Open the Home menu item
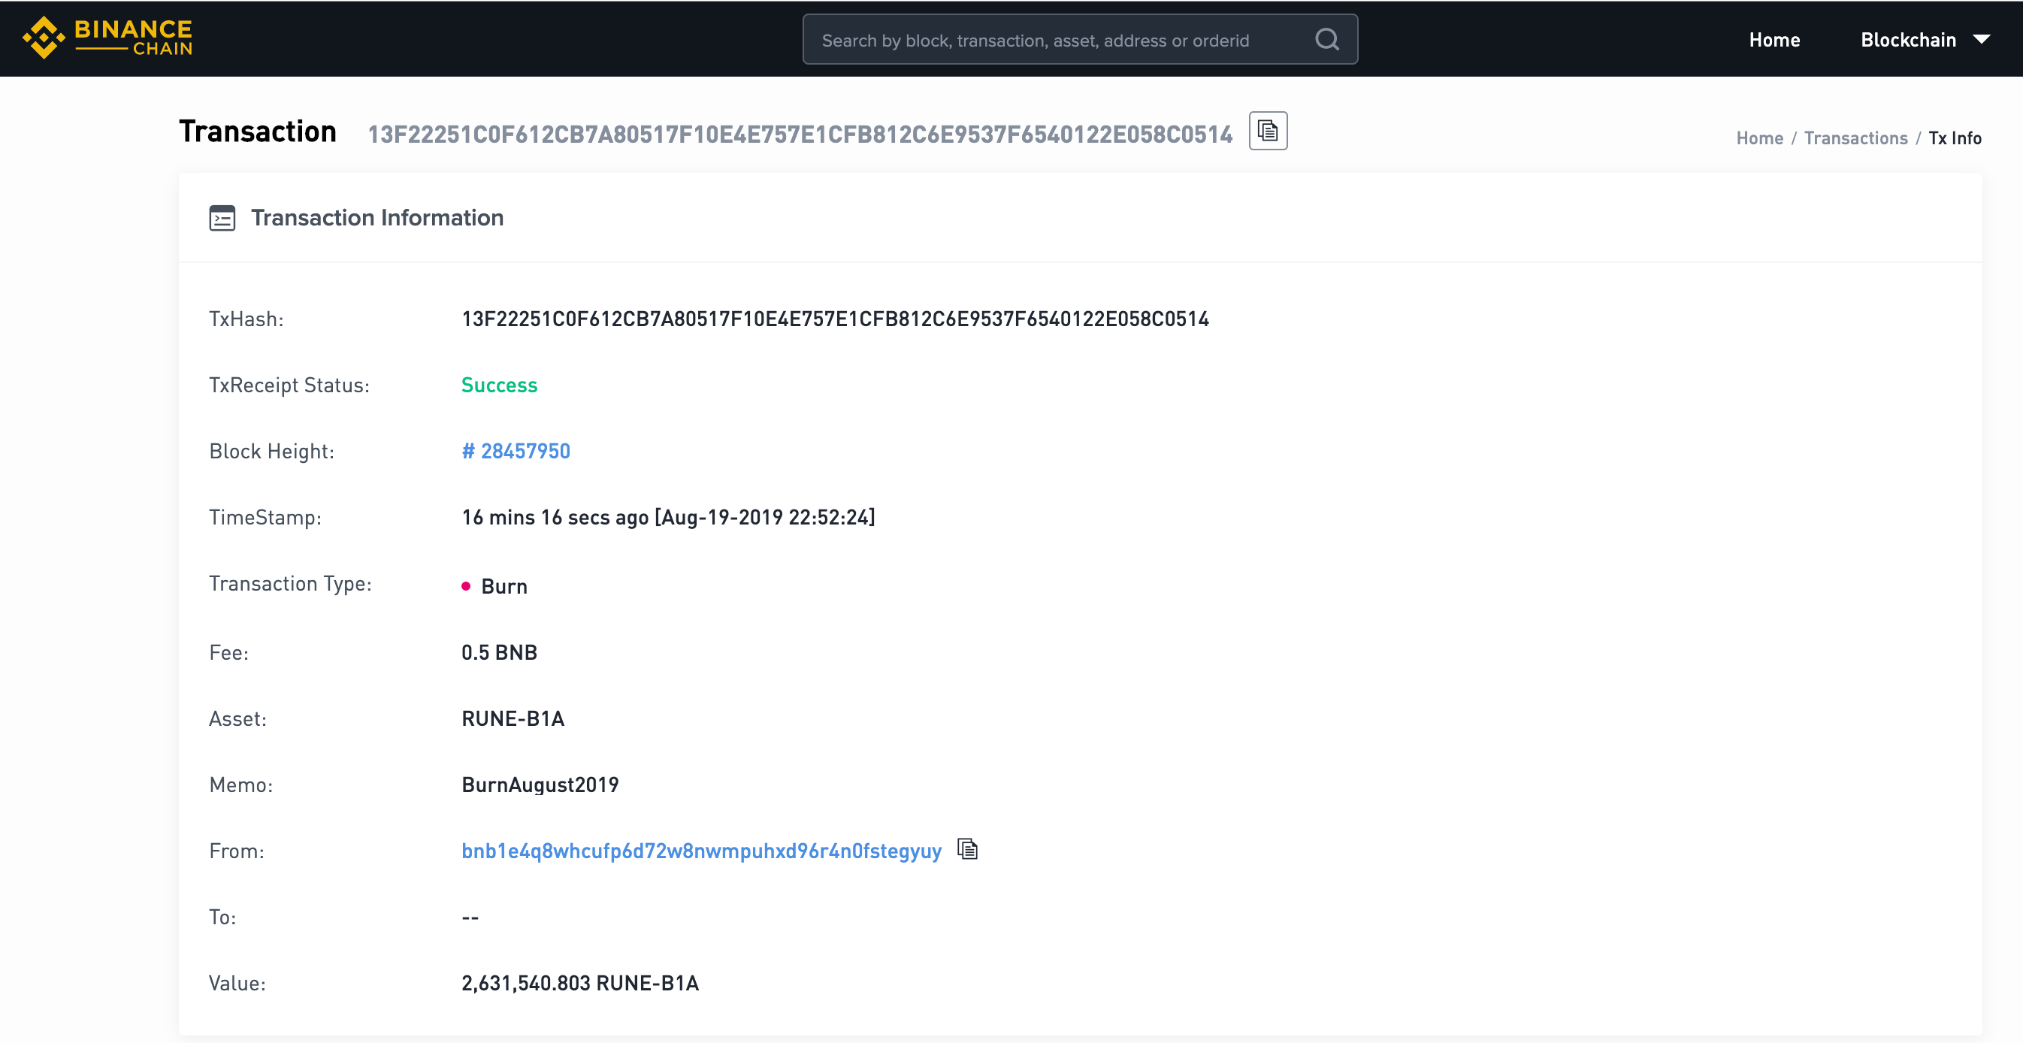The height and width of the screenshot is (1043, 2023). click(1774, 39)
